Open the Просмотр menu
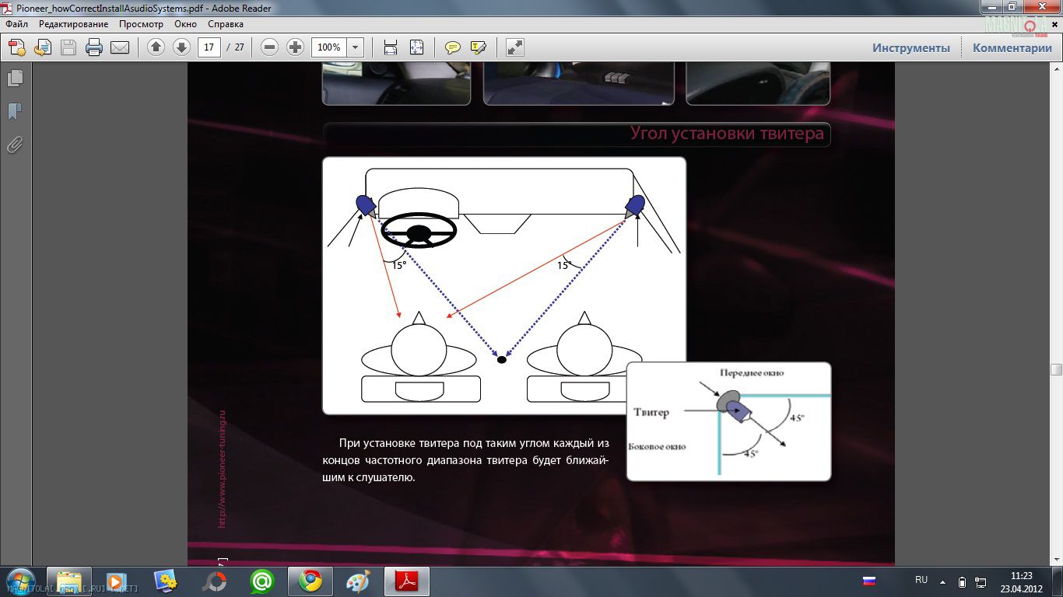The width and height of the screenshot is (1063, 597). click(141, 24)
